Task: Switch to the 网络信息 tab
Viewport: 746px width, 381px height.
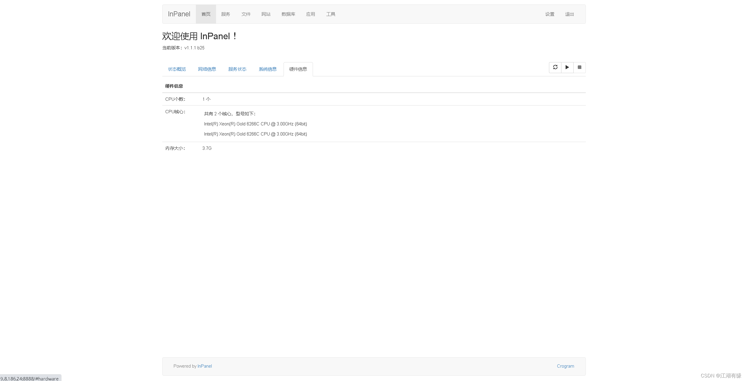Action: [207, 69]
